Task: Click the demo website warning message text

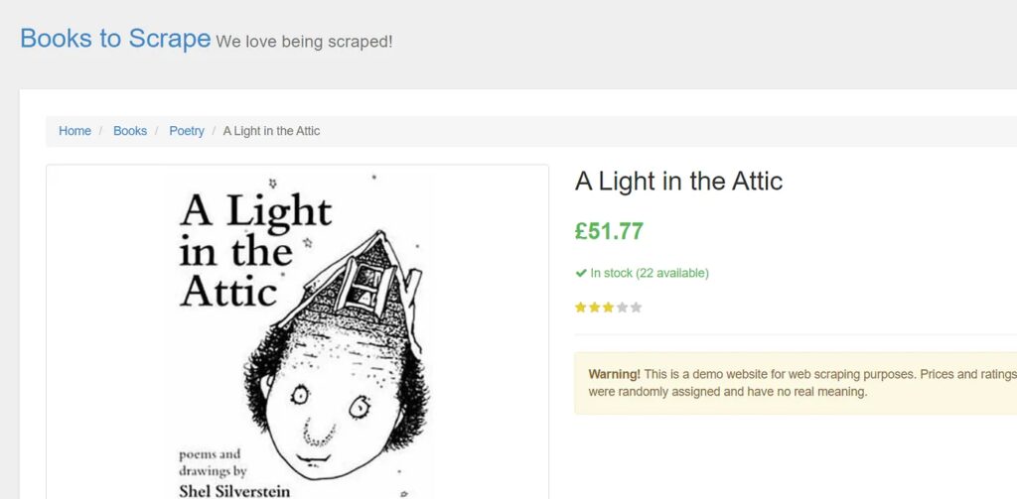Action: (x=795, y=383)
